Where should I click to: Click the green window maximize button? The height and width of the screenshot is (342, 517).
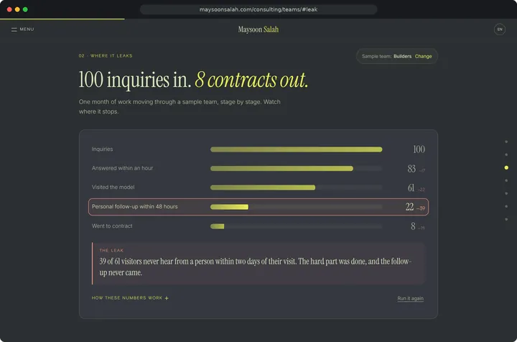[25, 9]
